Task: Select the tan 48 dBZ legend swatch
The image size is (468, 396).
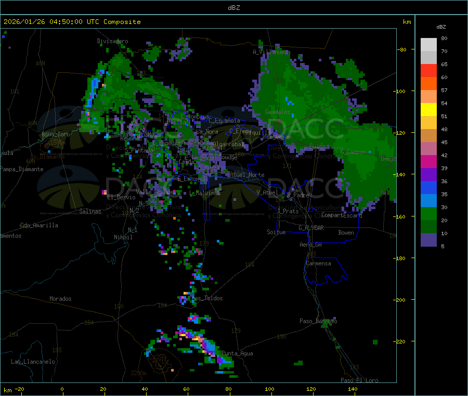Action: (x=428, y=136)
